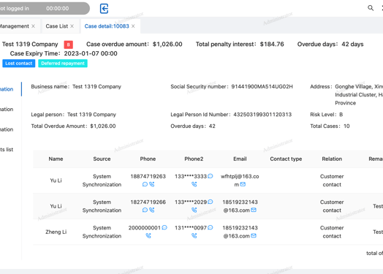This screenshot has height=274, width=383.
Task: Email wfhtplj@163.com via envelope icon
Action: coord(243,184)
